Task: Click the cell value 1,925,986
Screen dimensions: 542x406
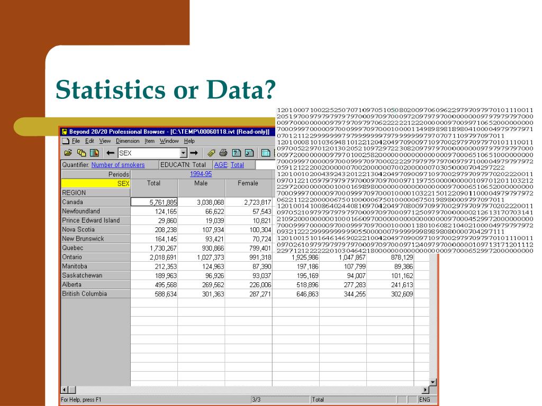Action: coord(296,257)
